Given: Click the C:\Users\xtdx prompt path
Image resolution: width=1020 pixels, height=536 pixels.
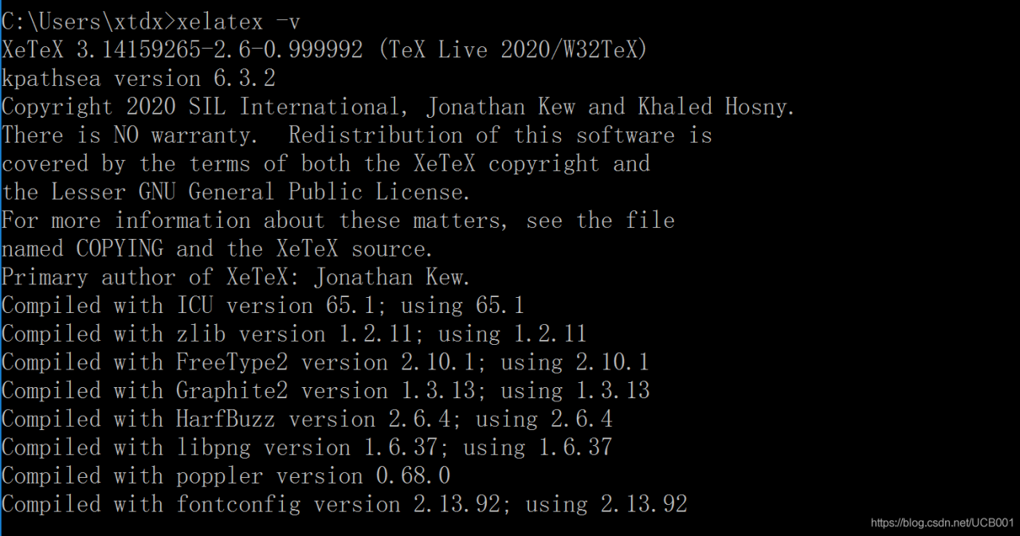Looking at the screenshot, I should [82, 22].
